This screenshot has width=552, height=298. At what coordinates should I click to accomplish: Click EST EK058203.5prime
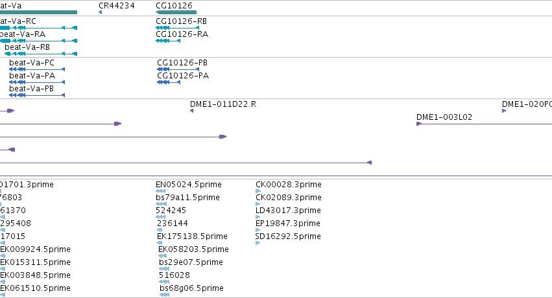tap(193, 249)
